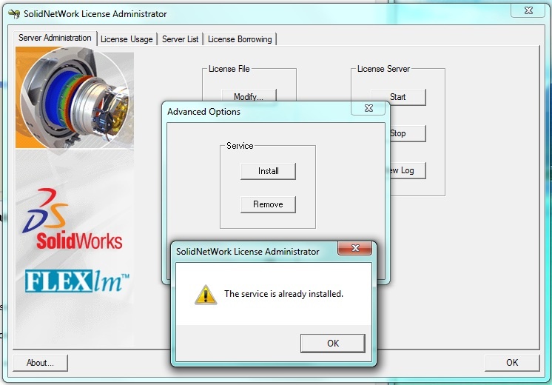The height and width of the screenshot is (385, 552).
Task: Open the License Borrowing tab
Action: tap(240, 39)
